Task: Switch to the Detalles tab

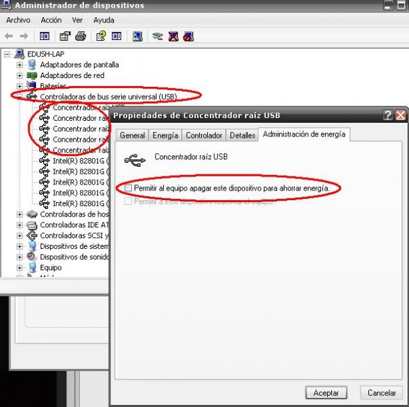Action: click(x=242, y=135)
